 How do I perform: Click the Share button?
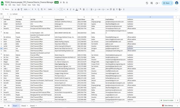click(x=166, y=3)
